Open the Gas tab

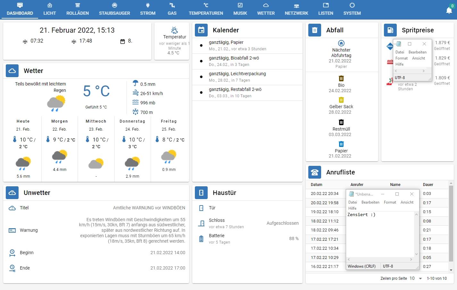[x=172, y=9]
